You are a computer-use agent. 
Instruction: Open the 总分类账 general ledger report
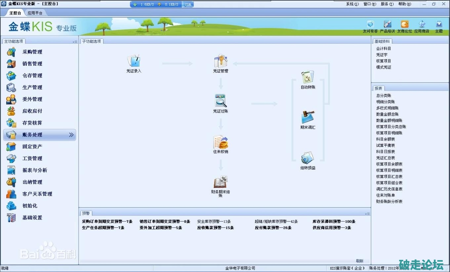point(384,96)
